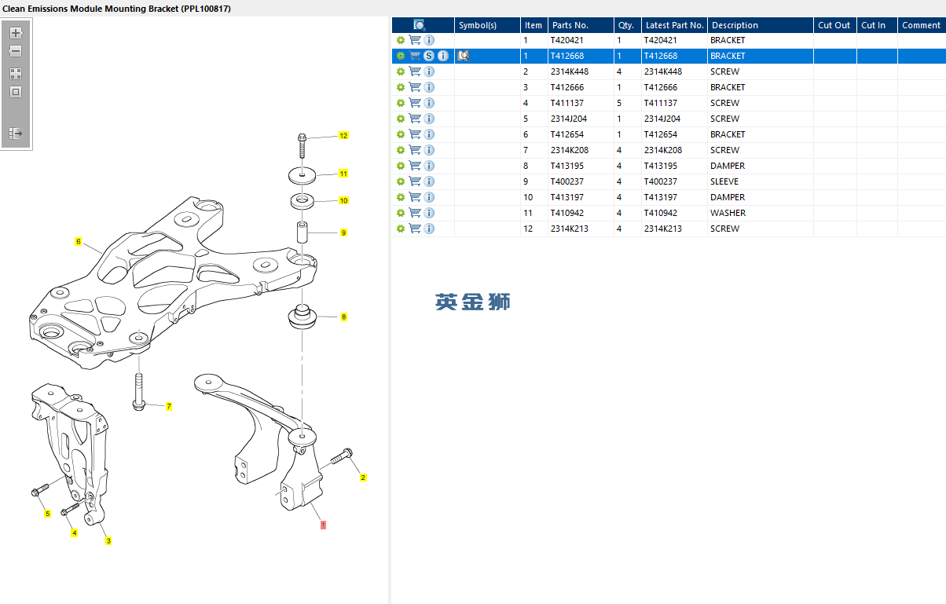Open info for screw 2314J204
The image size is (946, 604).
click(x=429, y=119)
